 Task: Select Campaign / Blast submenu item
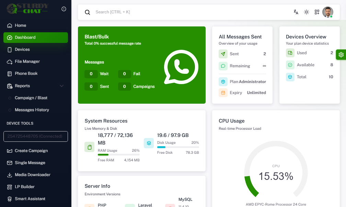click(31, 98)
